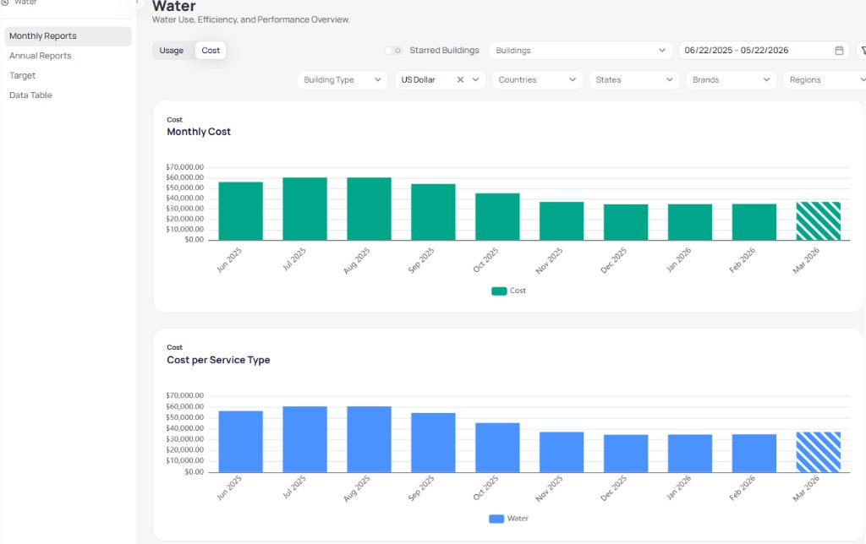Toggle the Starred Buildings switch
866x544 pixels.
pyautogui.click(x=392, y=50)
